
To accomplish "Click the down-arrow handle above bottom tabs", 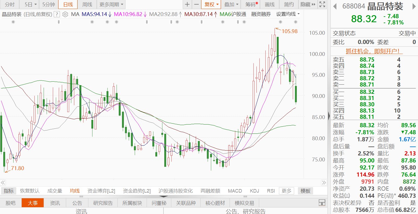I will 163,196.
